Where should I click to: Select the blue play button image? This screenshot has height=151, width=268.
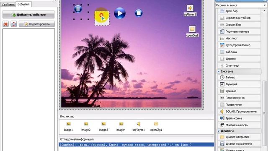(x=120, y=13)
